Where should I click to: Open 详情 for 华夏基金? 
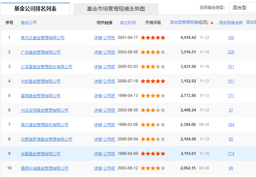[98, 154]
